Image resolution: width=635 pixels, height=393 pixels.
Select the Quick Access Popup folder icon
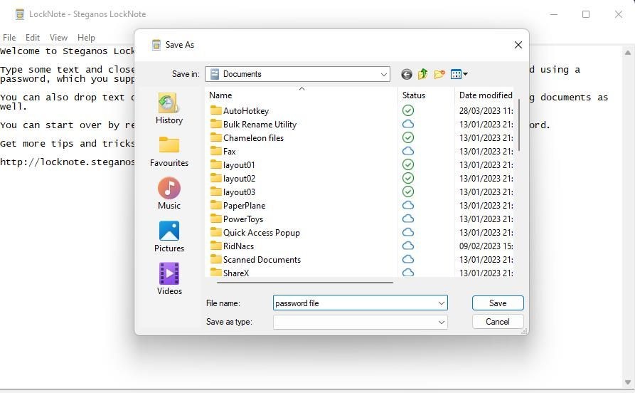[216, 232]
